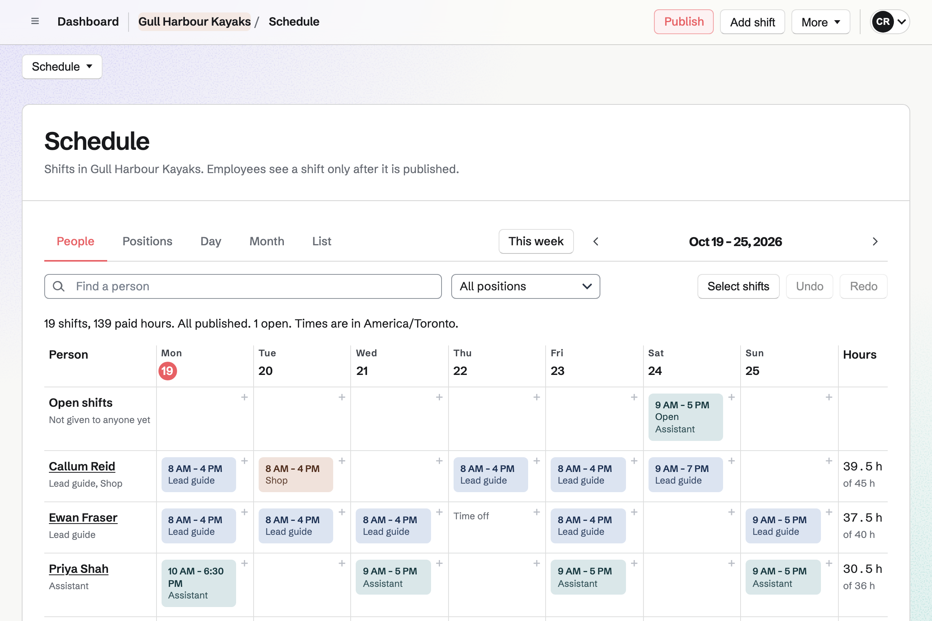Open the All positions filter
The image size is (932, 621).
(525, 286)
